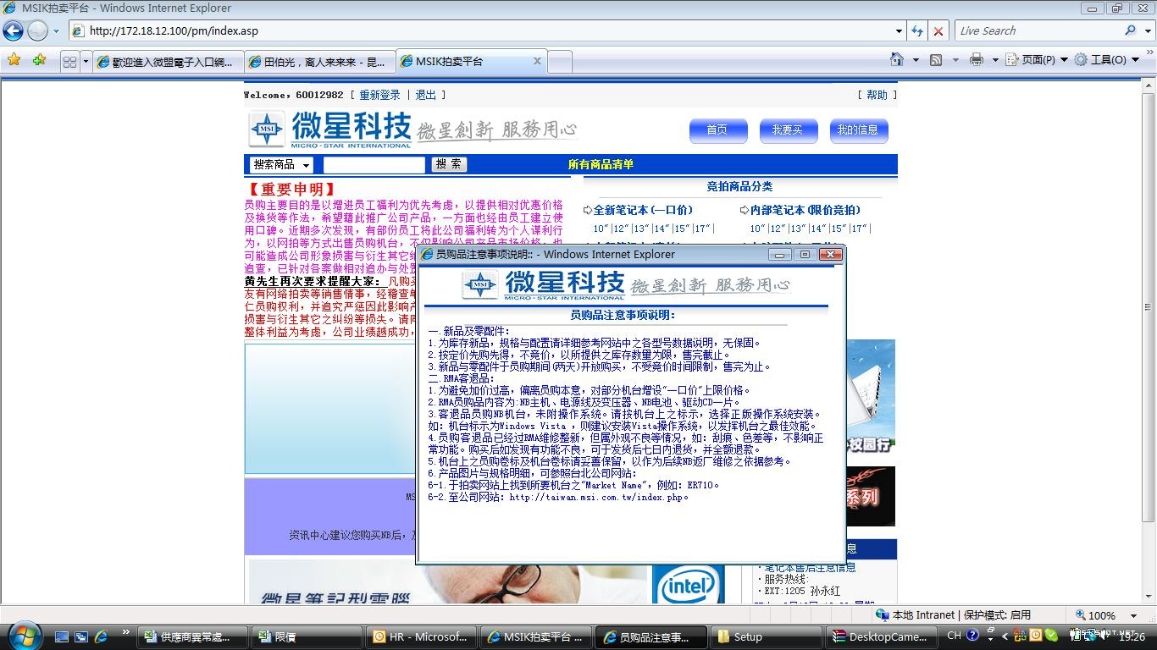1157x650 pixels.
Task: Switch to MSIK拍卖平台 taskbar button
Action: pos(537,637)
